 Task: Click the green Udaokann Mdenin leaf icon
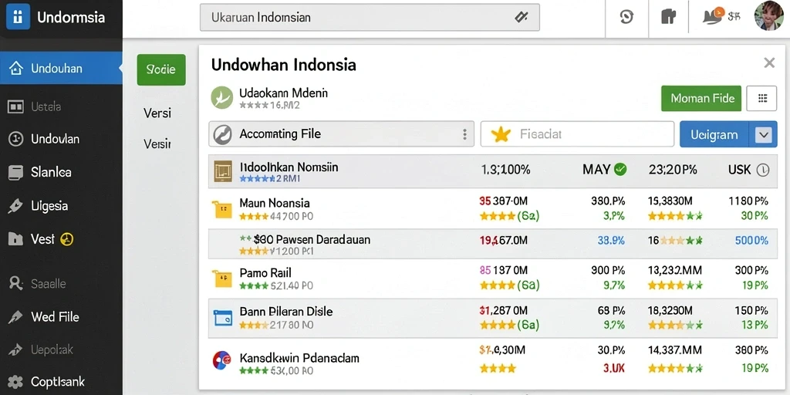(221, 98)
